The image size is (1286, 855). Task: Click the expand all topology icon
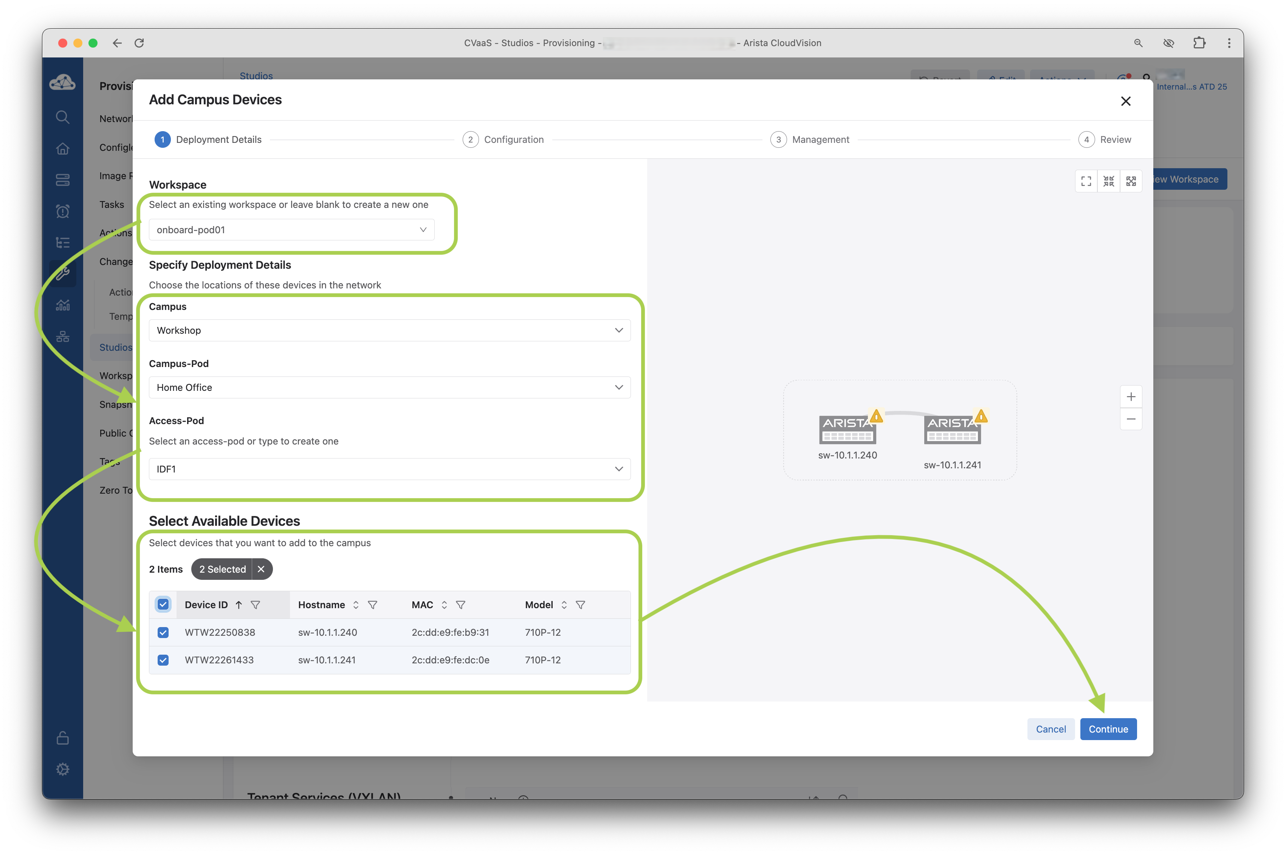[x=1131, y=181]
